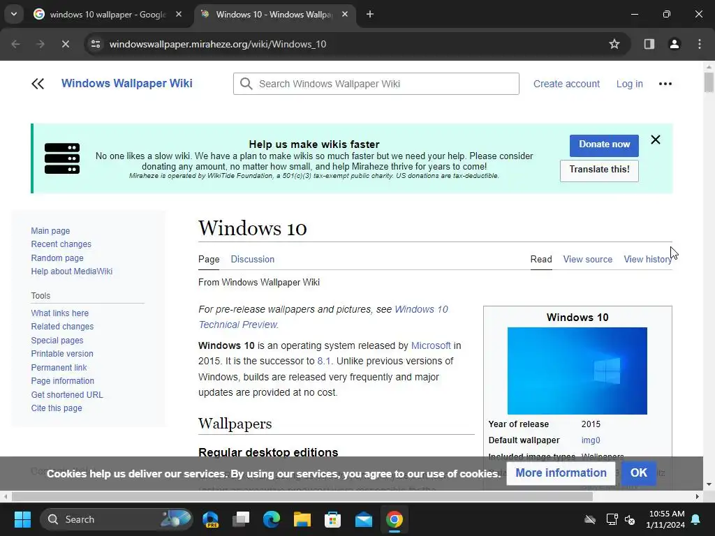Go to Main page in sidebar

tap(50, 230)
